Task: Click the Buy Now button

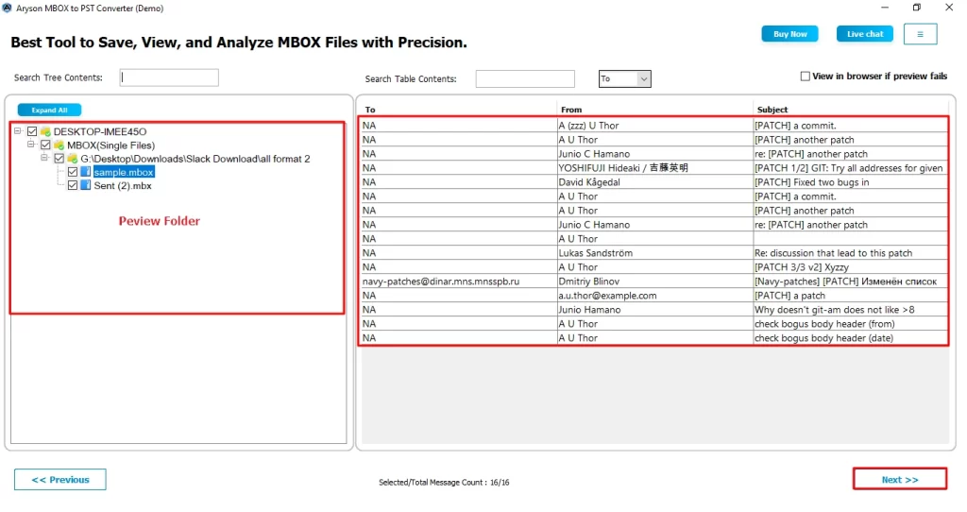Action: point(790,34)
